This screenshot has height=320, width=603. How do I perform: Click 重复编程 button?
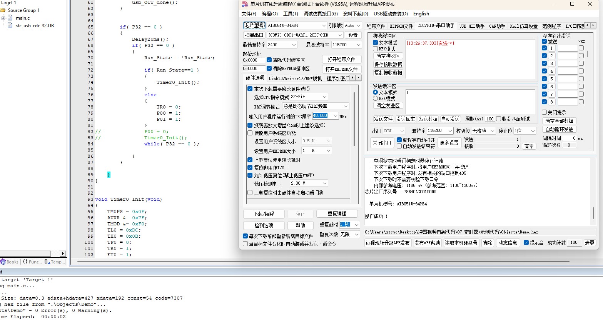(337, 214)
